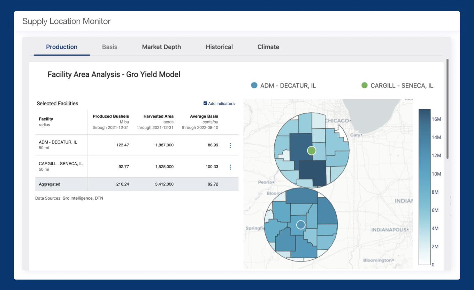The image size is (474, 290).
Task: Switch to the Production tab
Action: (62, 47)
